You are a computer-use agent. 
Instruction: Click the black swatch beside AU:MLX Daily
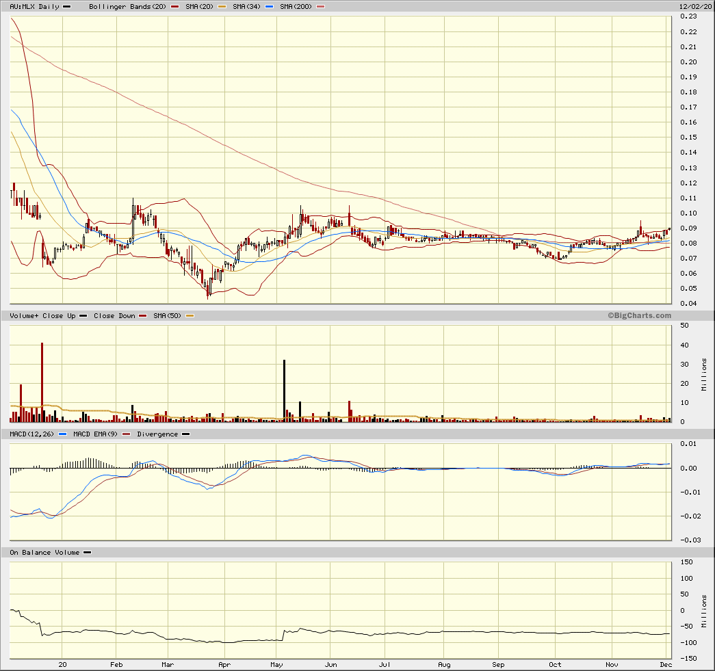point(66,7)
